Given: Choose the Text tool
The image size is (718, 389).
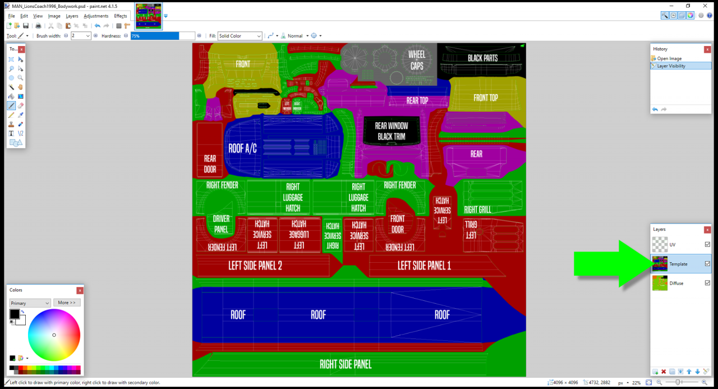Looking at the screenshot, I should pyautogui.click(x=11, y=134).
